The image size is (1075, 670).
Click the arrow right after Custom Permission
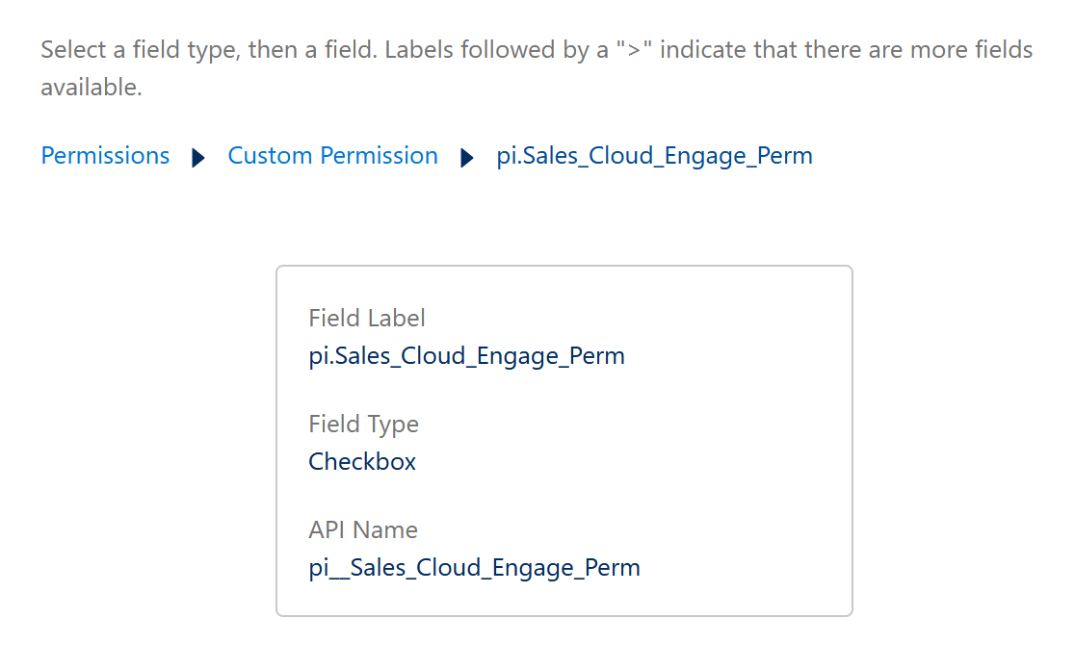467,158
